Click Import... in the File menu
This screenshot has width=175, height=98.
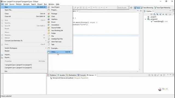click(24, 54)
